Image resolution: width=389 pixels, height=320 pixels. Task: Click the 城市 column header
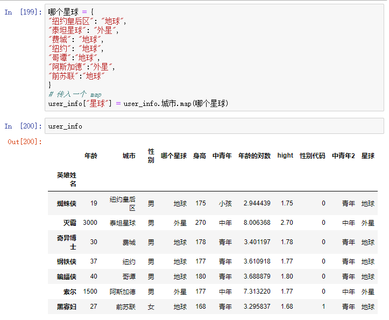pyautogui.click(x=129, y=156)
